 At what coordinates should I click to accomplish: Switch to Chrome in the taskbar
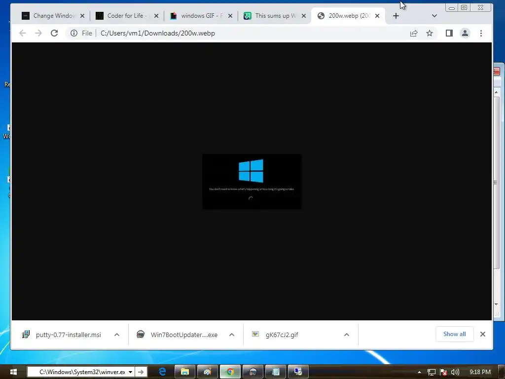point(230,372)
